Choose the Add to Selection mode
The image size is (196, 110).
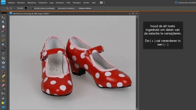(11, 8)
